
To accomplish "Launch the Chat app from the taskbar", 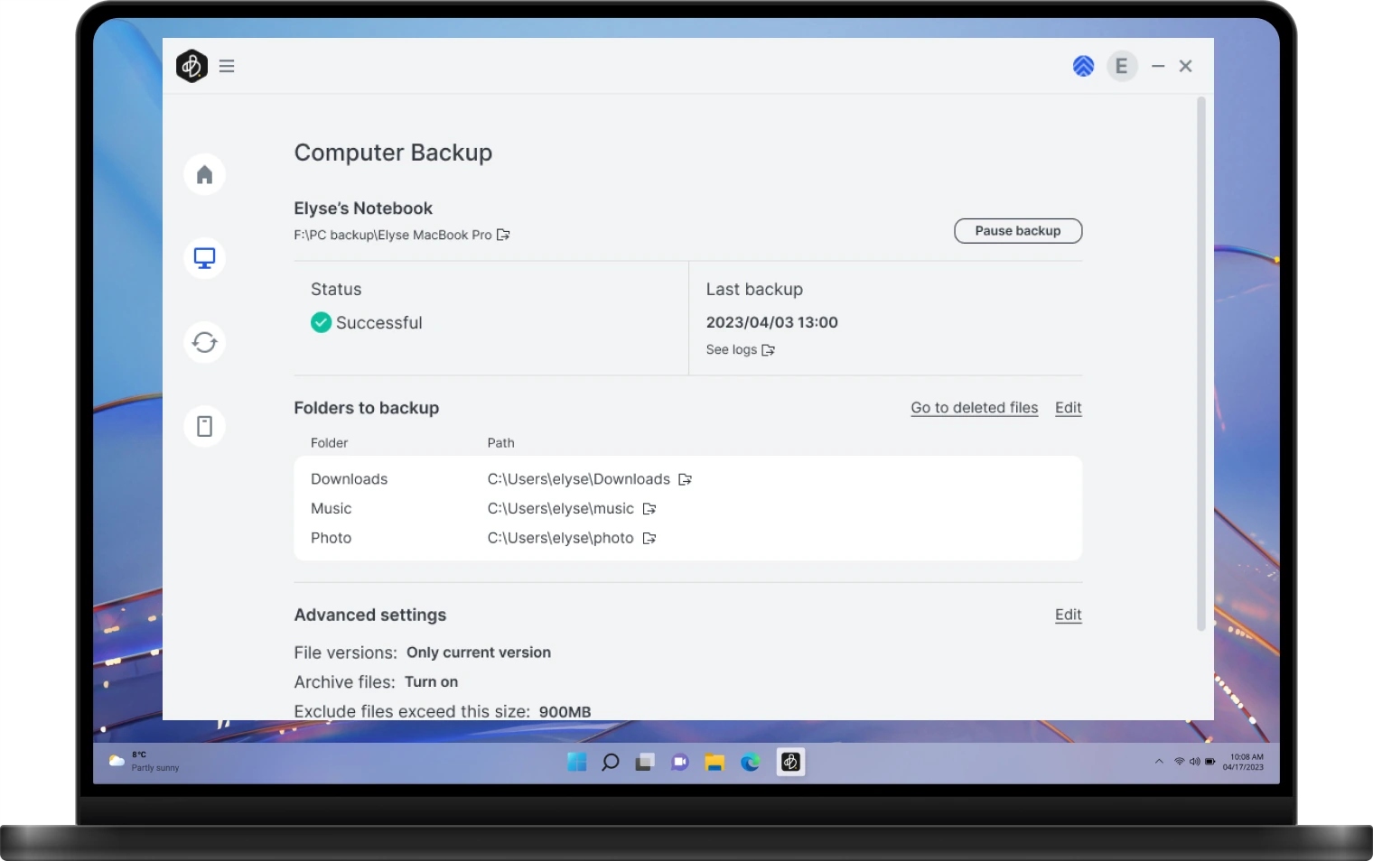I will coord(680,763).
